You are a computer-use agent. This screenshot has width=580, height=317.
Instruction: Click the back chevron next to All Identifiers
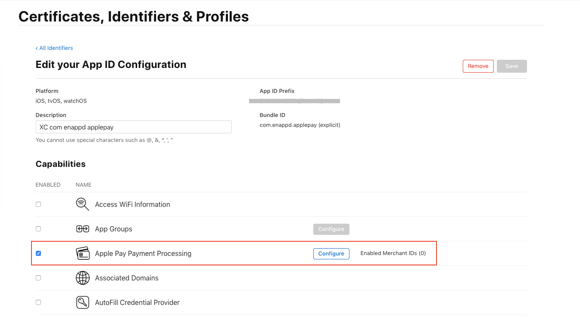[37, 48]
